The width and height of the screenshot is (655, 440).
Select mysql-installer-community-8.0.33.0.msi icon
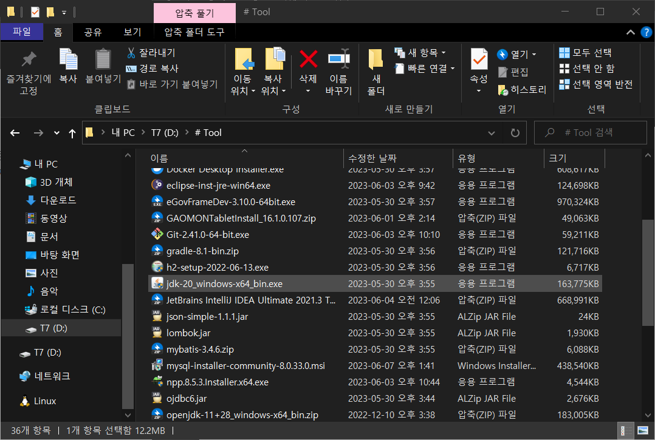157,365
